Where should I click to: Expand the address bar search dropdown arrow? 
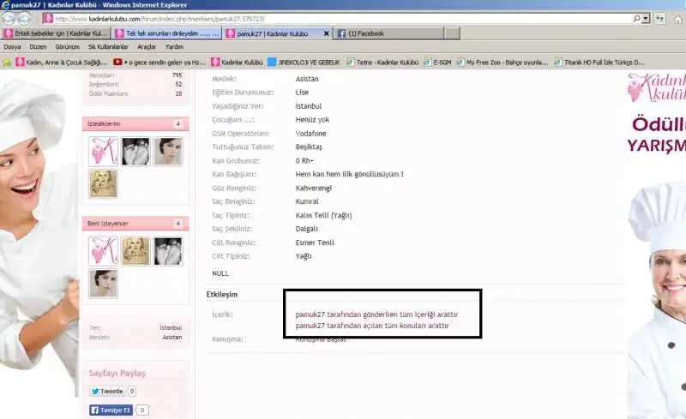tap(647, 18)
